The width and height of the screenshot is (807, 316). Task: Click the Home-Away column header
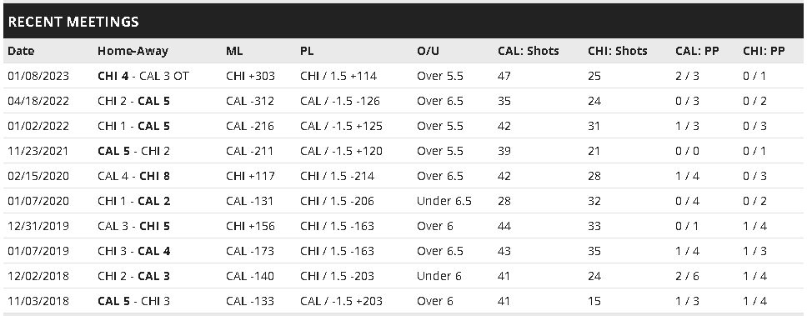pyautogui.click(x=133, y=51)
